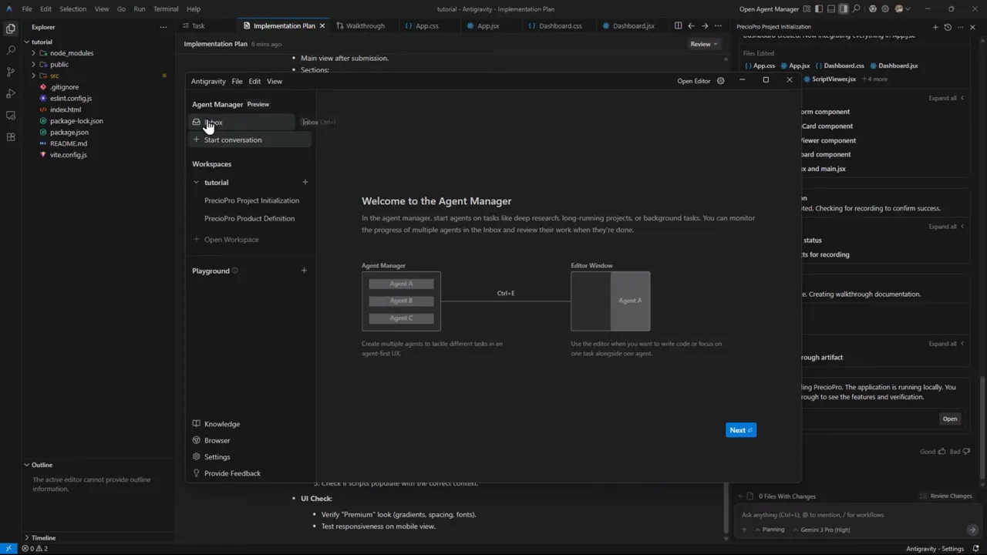Image resolution: width=987 pixels, height=555 pixels.
Task: Open the View menu in Agent Manager
Action: [x=274, y=81]
